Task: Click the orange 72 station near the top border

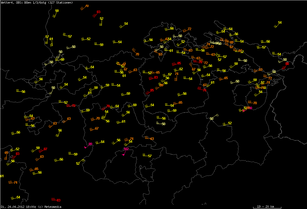Action: click(x=190, y=29)
